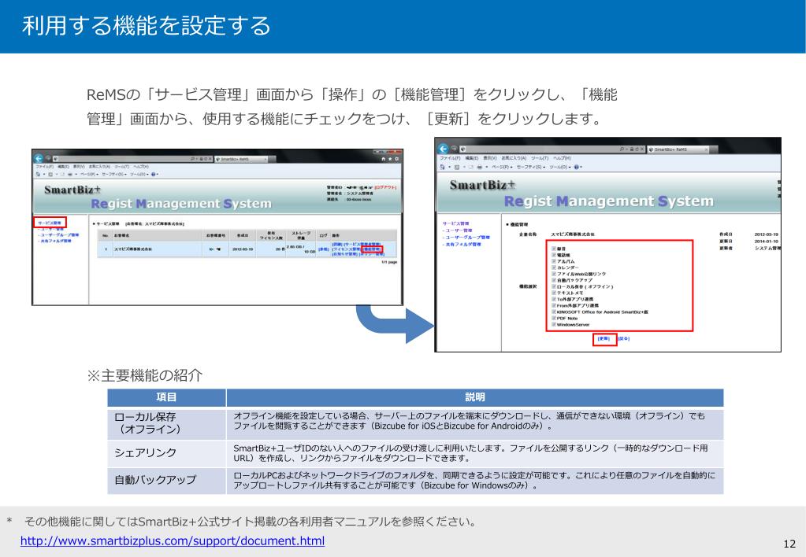Image resolution: width=806 pixels, height=557 pixels.
Task: Open サービス管理 in the sidebar of the サービス管理 window
Action: [50, 223]
